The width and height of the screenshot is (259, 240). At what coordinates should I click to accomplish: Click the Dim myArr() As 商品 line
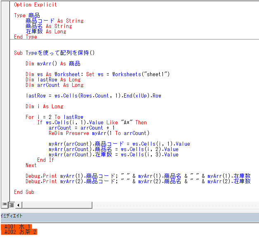tap(53, 63)
